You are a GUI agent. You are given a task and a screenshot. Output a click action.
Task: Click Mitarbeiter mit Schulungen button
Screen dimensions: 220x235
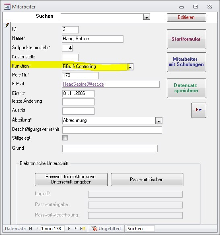point(187,62)
